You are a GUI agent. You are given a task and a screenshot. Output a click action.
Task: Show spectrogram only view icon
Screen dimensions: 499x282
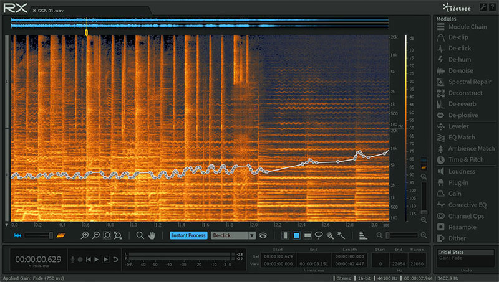click(x=61, y=235)
